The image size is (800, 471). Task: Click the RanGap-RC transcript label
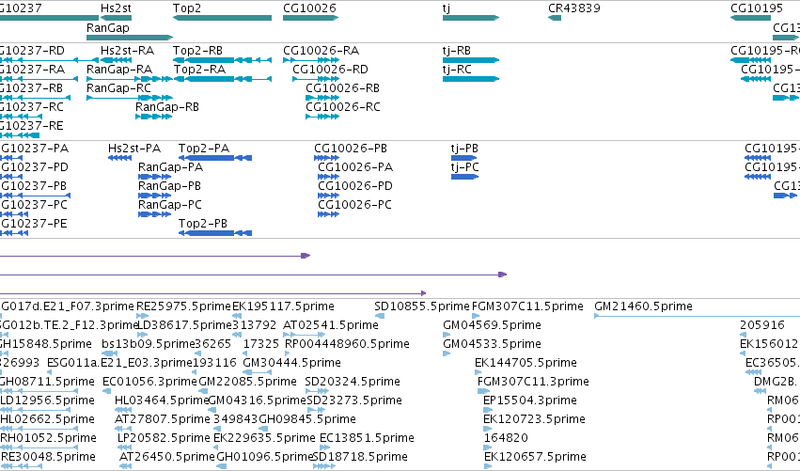click(x=118, y=88)
